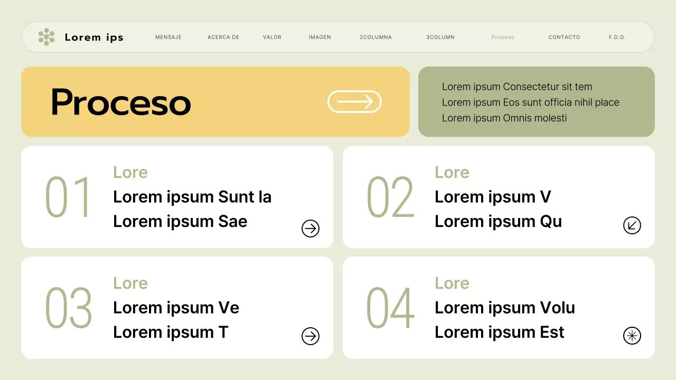Select the Lorem ipsum Volu heading in card 04
The width and height of the screenshot is (676, 380).
click(504, 308)
